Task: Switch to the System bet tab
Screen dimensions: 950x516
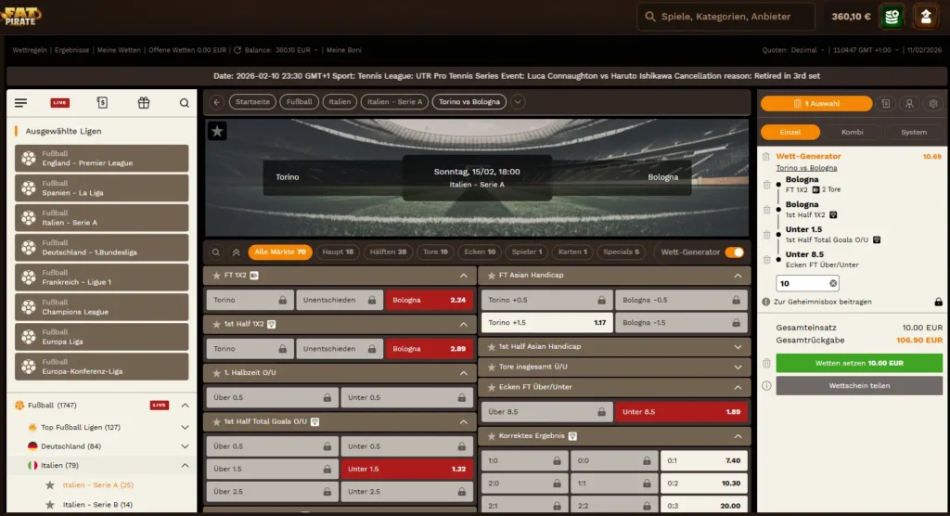Action: coord(914,132)
